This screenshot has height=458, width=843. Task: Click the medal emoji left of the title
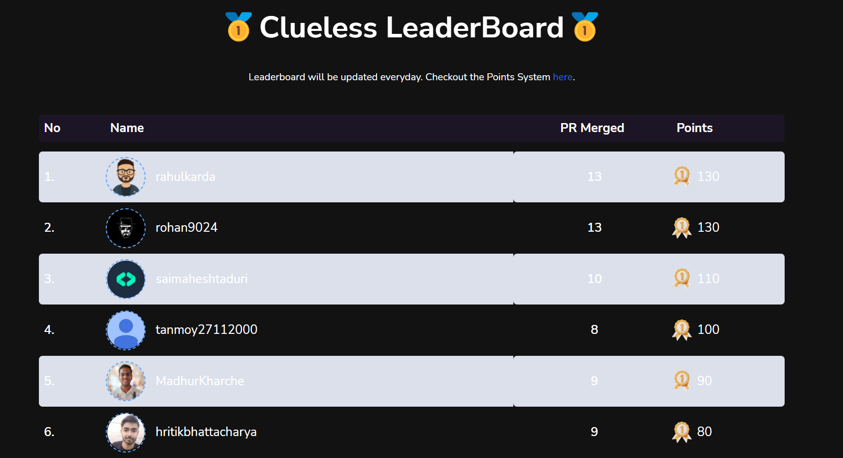point(238,28)
